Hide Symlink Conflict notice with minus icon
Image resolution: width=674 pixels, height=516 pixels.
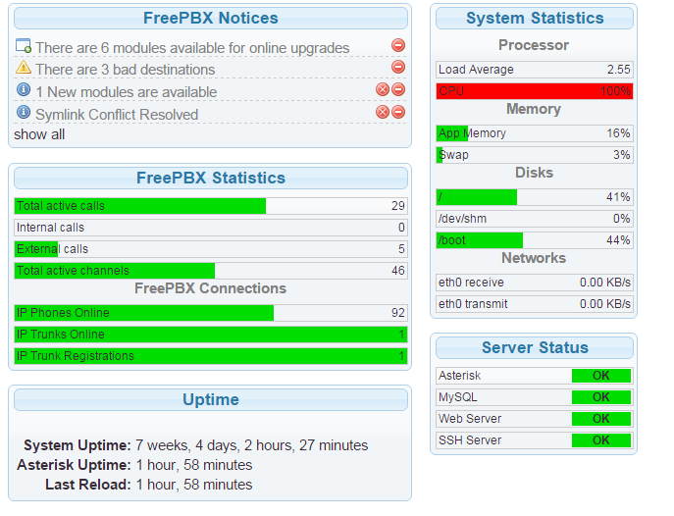tap(398, 112)
